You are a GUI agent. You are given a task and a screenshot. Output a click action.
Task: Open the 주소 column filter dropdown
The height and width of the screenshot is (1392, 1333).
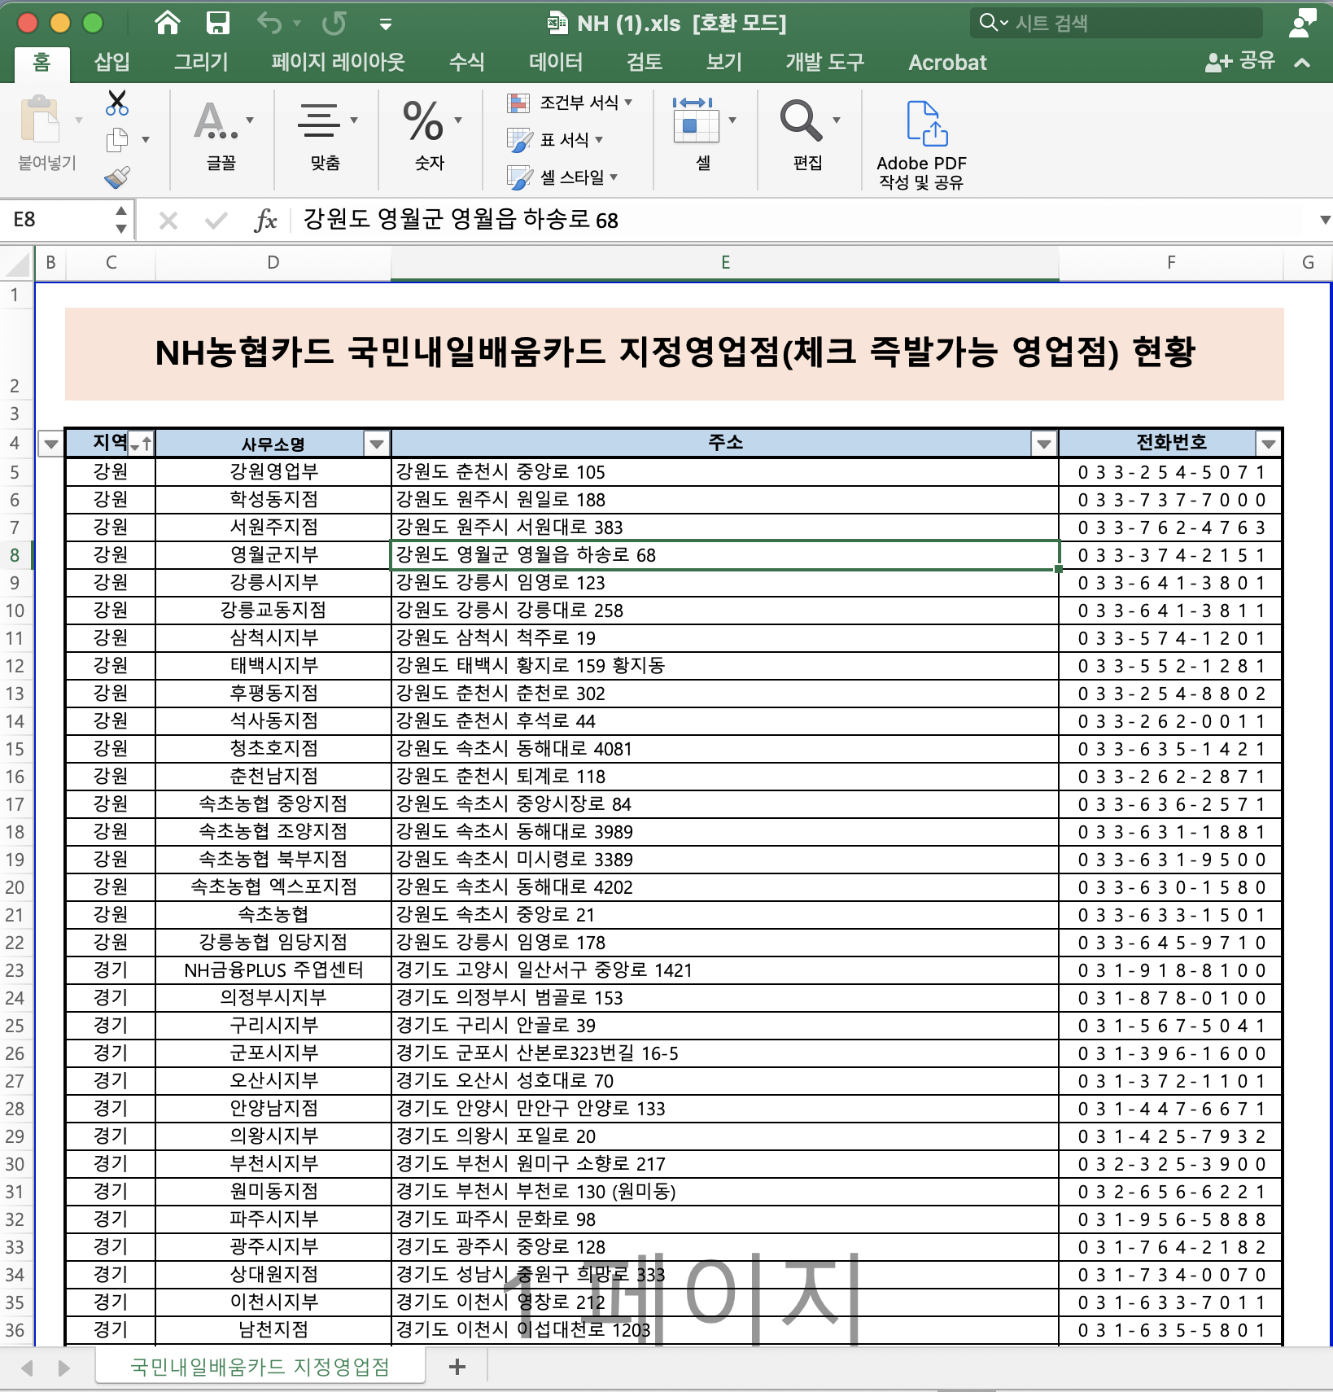coord(1044,444)
